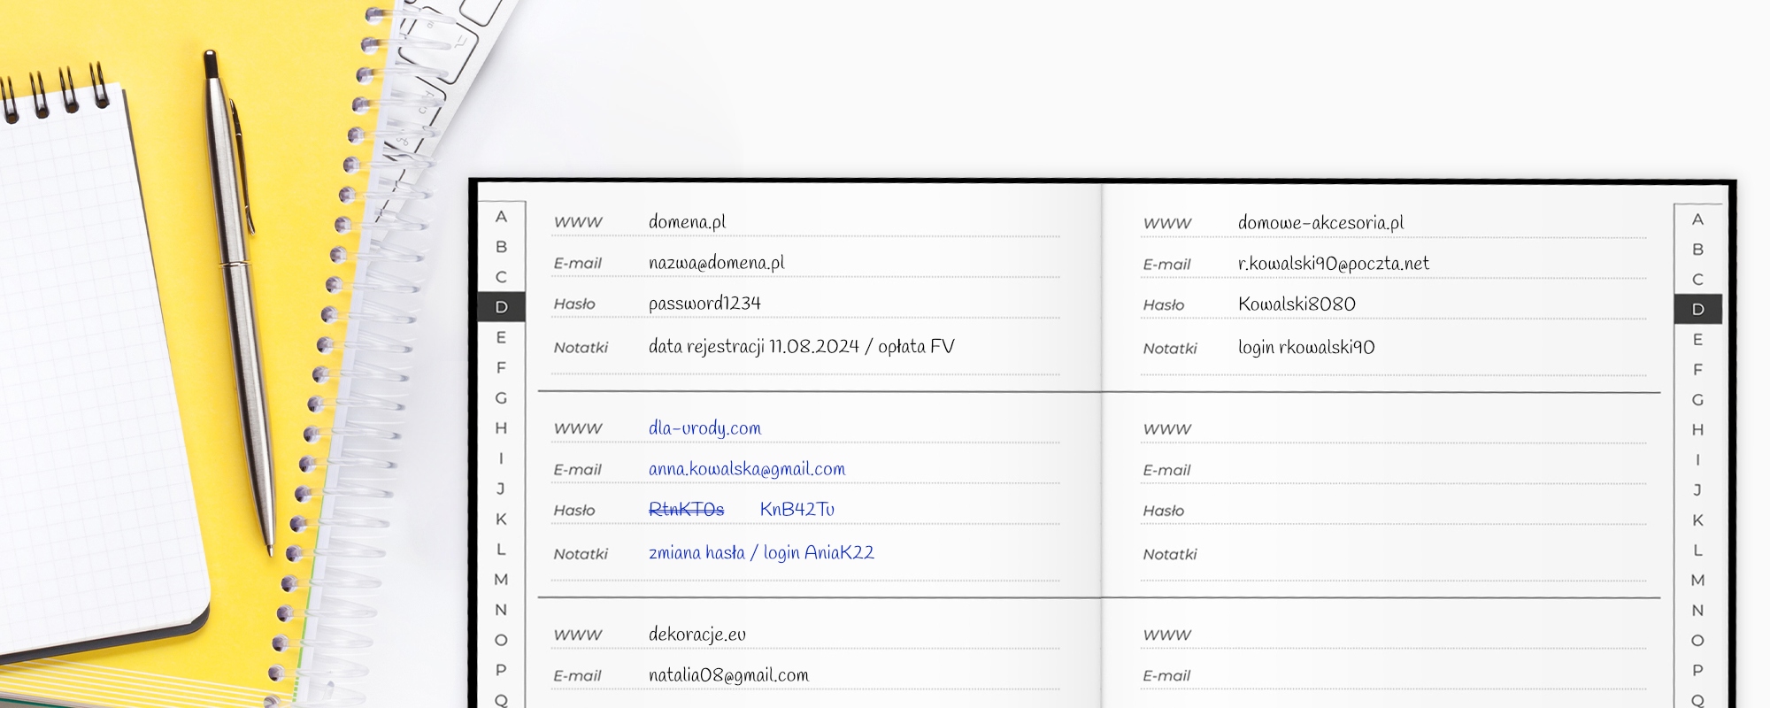The width and height of the screenshot is (1770, 708).
Task: Select letter J on the left index
Action: coord(501,489)
